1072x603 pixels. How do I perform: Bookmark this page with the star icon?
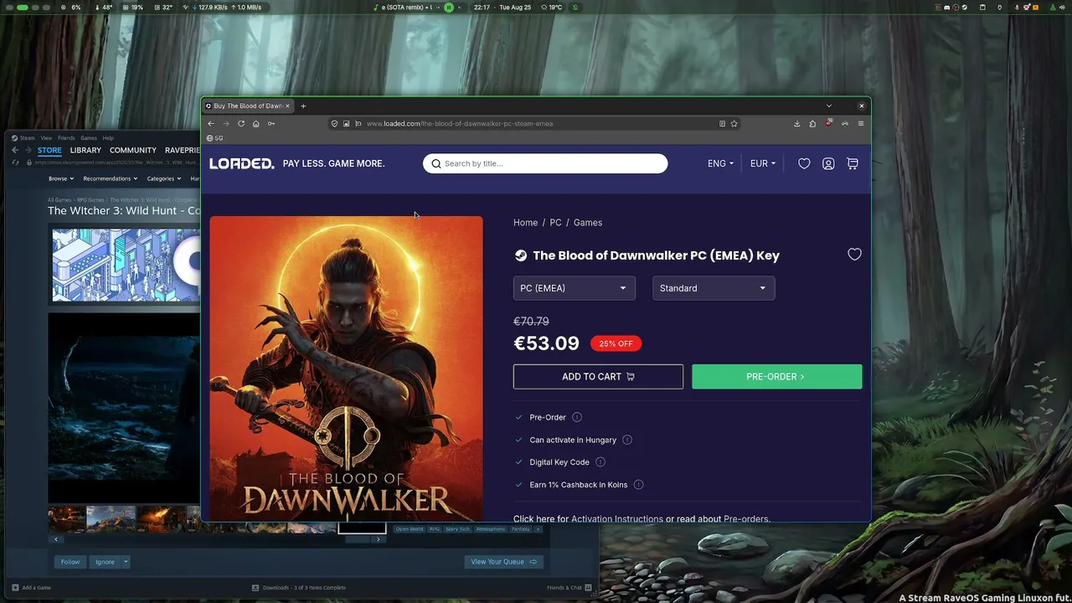(734, 124)
